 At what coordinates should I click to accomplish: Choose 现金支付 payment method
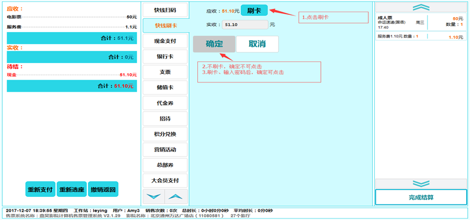165,41
